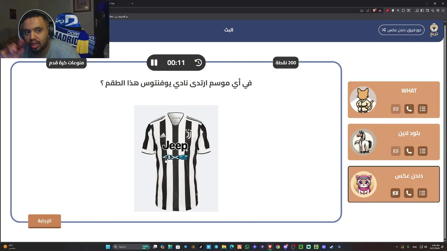This screenshot has height=251, width=447.
Task: Click the dimmed helper icon on بلود لاين card
Action: [395, 151]
